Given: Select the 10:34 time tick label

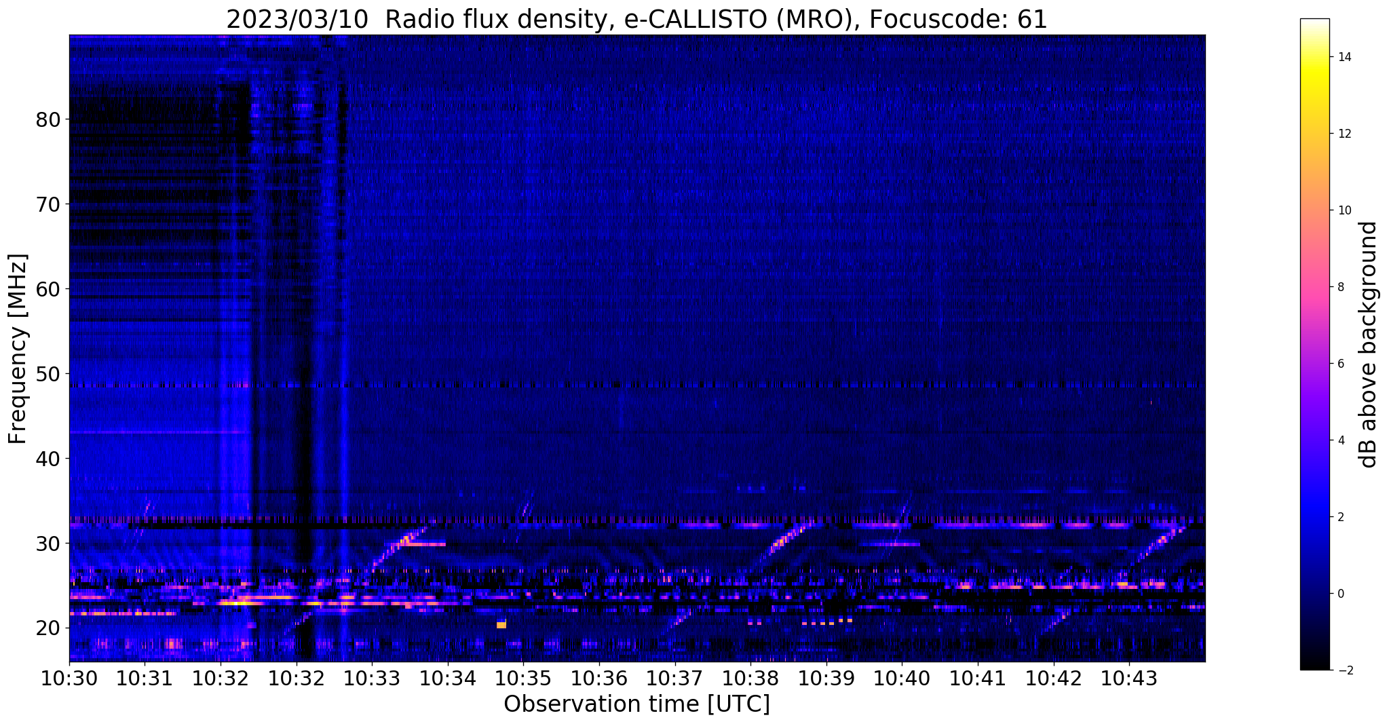Looking at the screenshot, I should tap(448, 679).
